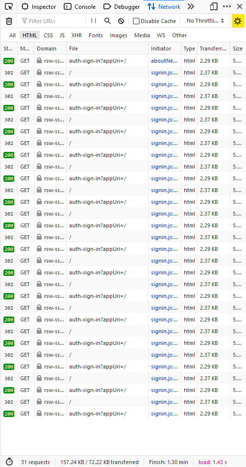
Task: Select the Network tab
Action: (x=164, y=6)
